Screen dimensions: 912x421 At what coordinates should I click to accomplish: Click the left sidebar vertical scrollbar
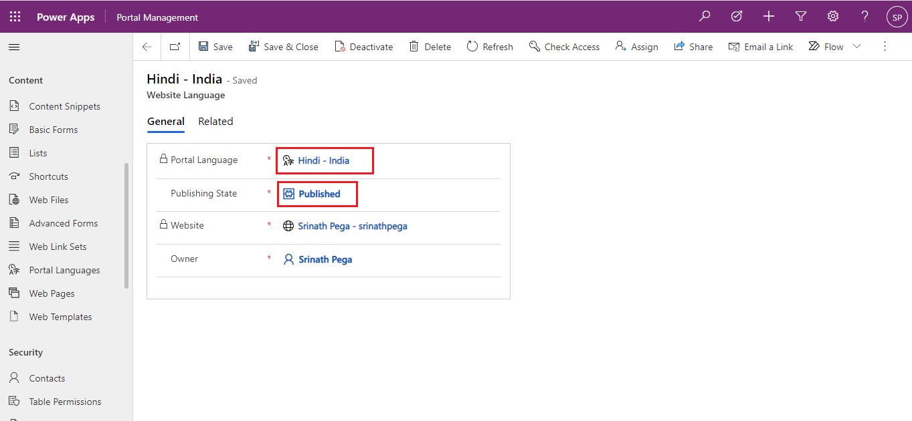tap(126, 226)
